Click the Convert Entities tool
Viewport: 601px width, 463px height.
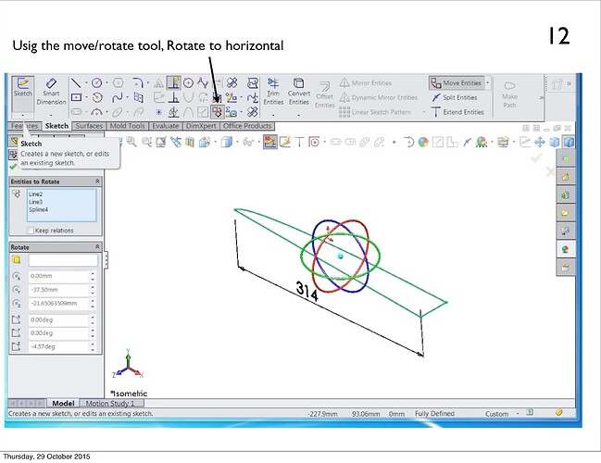(x=299, y=93)
